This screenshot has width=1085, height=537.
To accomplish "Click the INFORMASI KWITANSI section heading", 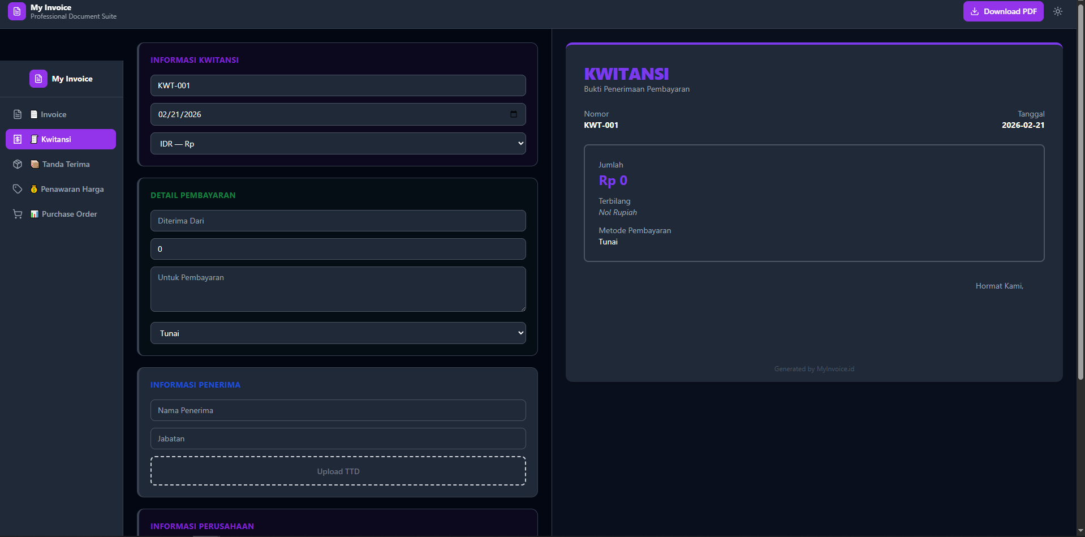I will click(x=195, y=60).
